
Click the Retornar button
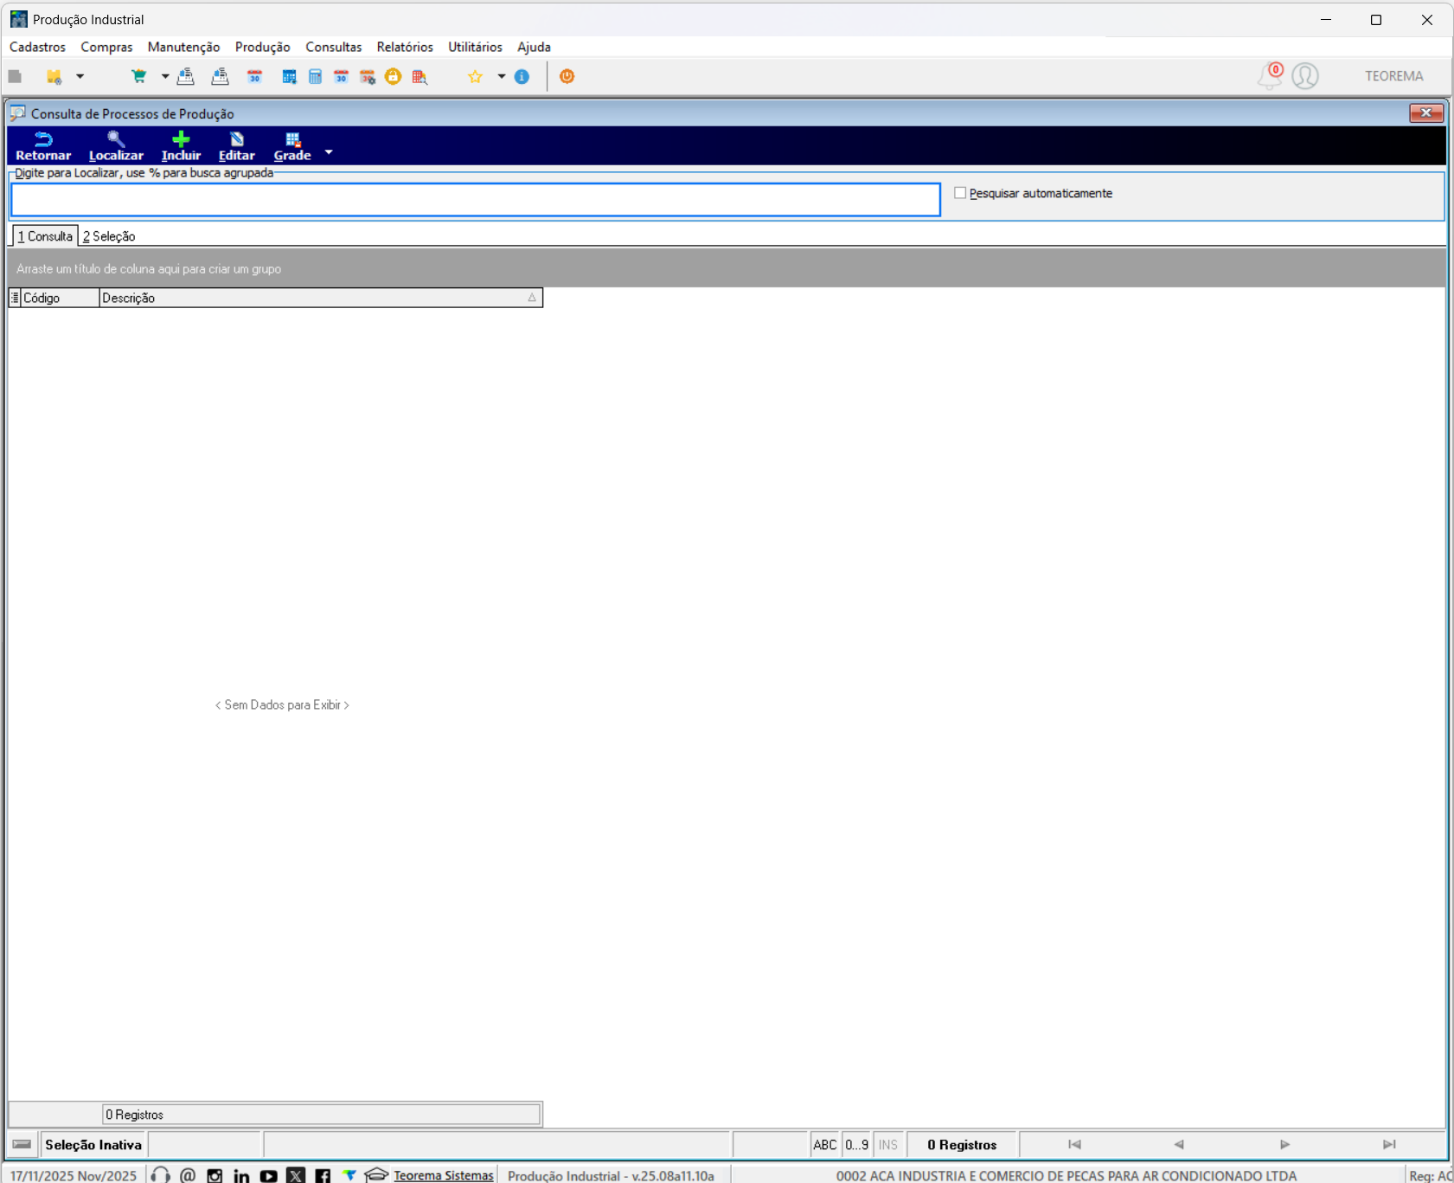[x=43, y=146]
